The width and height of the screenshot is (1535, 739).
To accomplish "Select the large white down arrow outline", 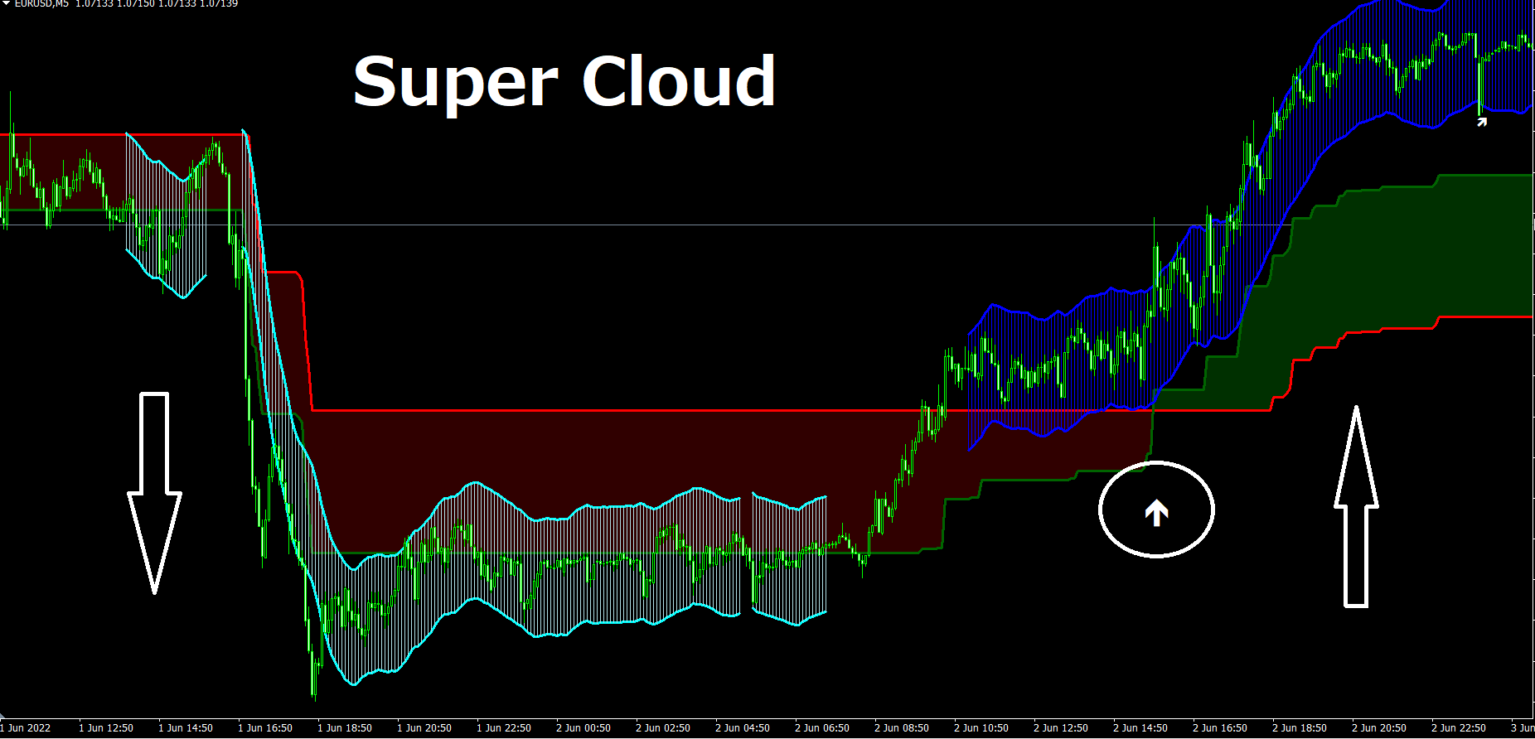I will (154, 493).
